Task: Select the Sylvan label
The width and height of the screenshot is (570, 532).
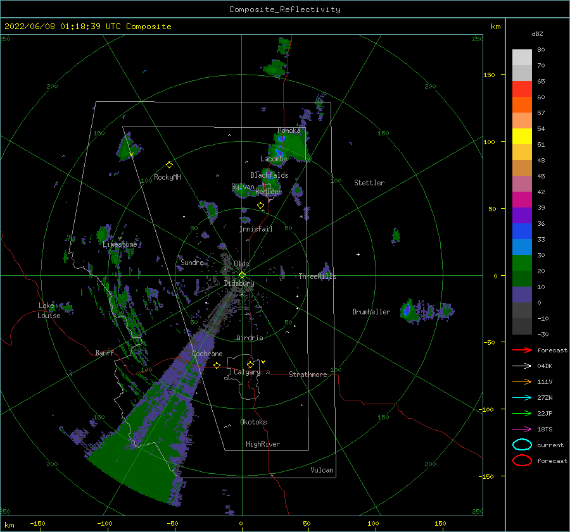Action: point(243,187)
